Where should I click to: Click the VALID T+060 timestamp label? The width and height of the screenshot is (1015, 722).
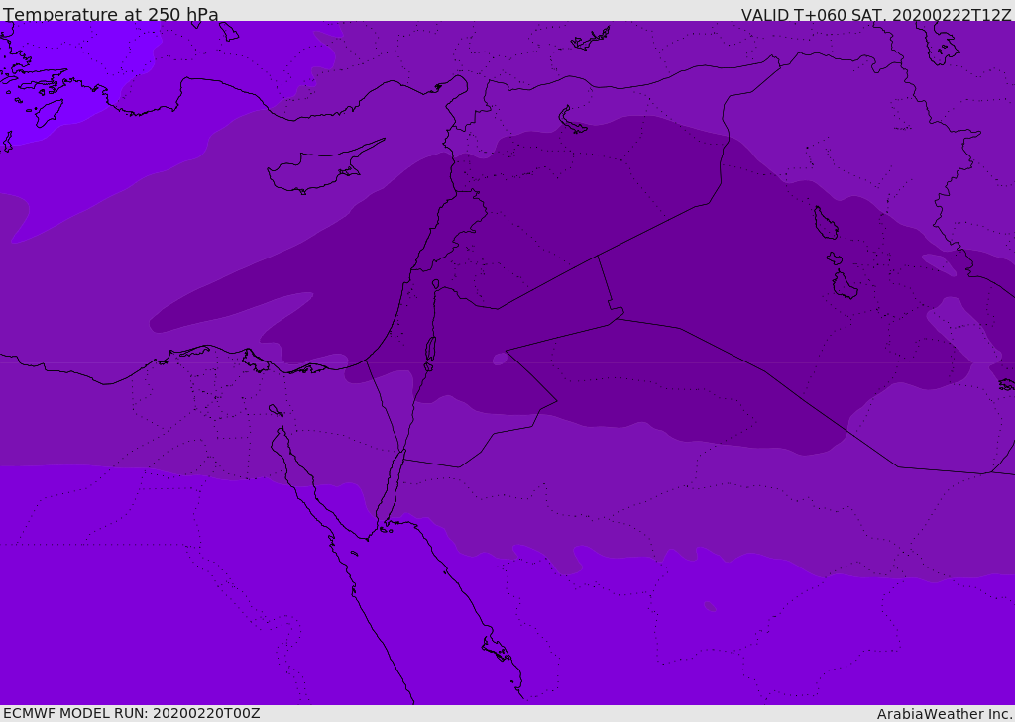tap(876, 15)
